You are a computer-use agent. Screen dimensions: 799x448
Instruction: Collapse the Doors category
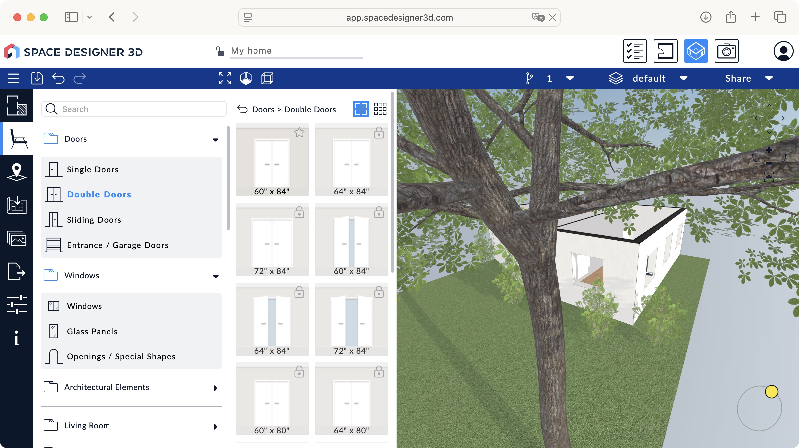[216, 139]
